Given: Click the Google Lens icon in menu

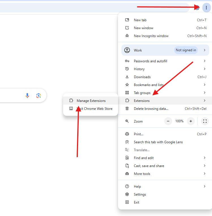Looking at the screenshot, I should [127, 142].
